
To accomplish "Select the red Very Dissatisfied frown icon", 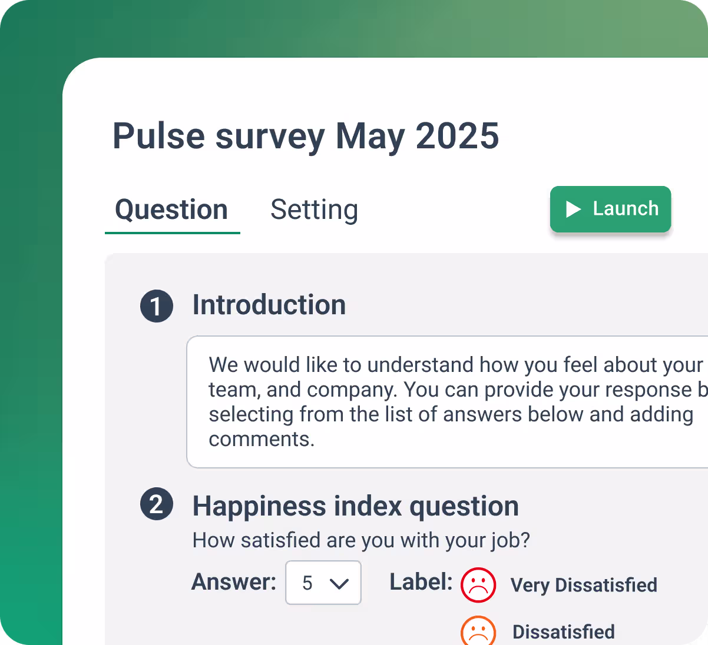I will pos(478,585).
